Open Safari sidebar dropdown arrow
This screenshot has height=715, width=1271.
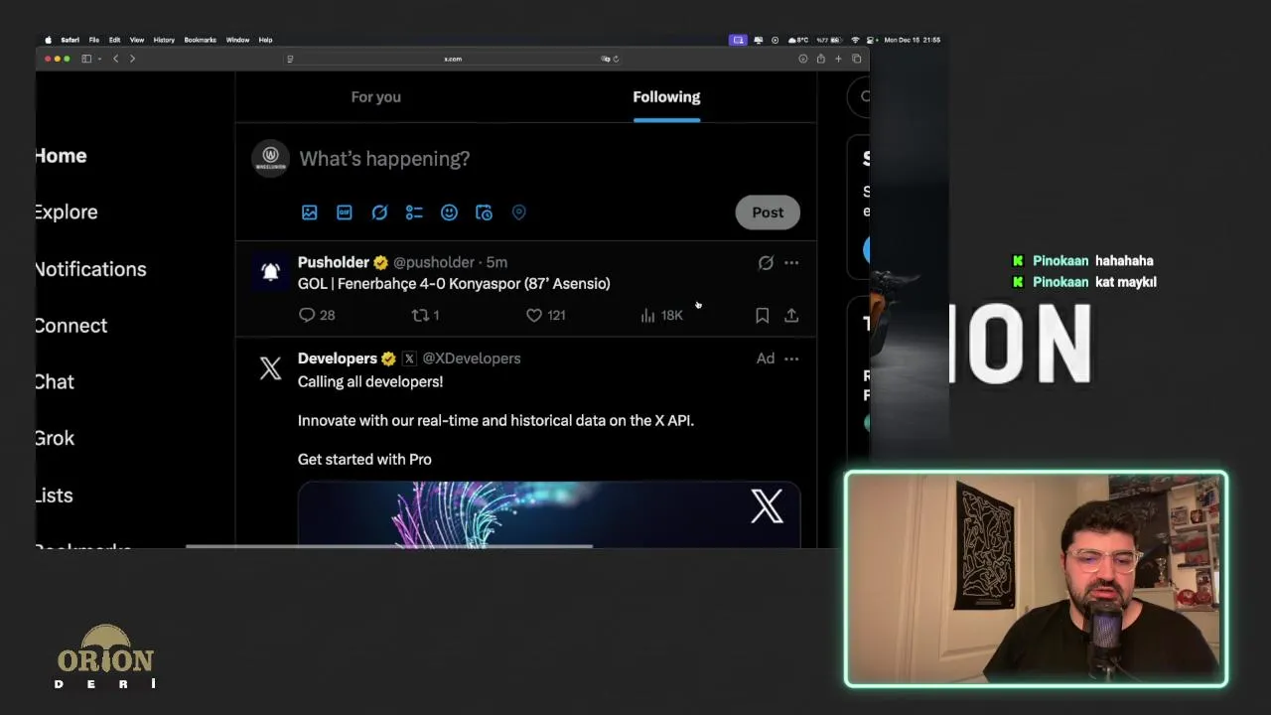(x=98, y=59)
